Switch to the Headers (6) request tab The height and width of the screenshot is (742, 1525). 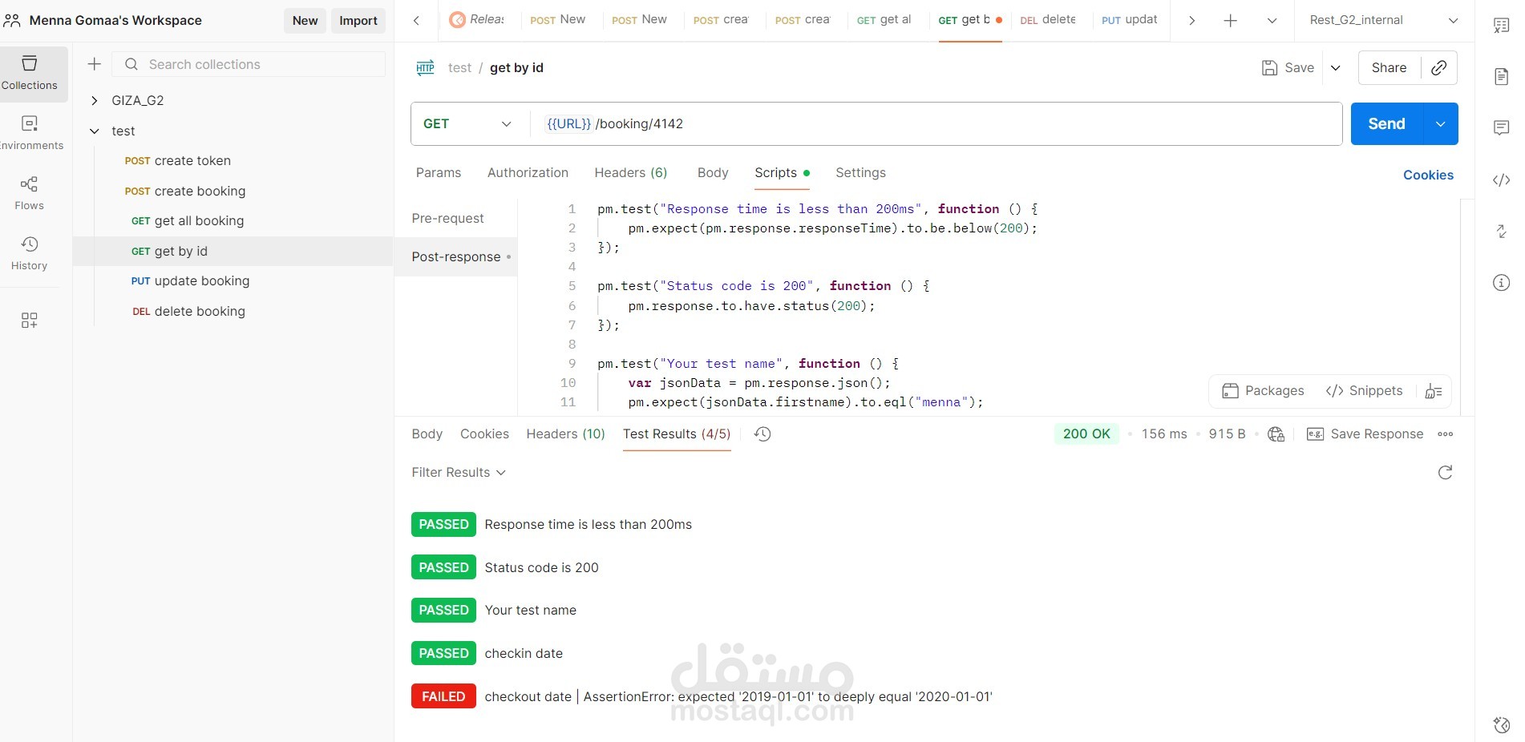click(x=631, y=172)
